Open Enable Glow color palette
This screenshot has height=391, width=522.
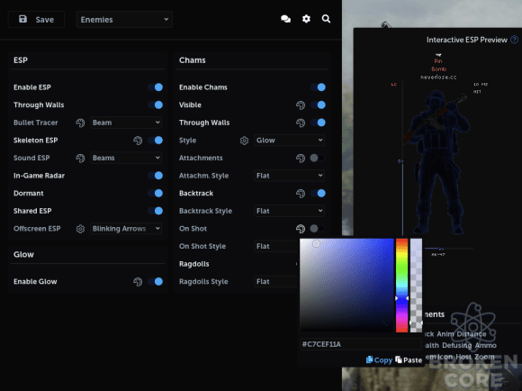pyautogui.click(x=138, y=282)
